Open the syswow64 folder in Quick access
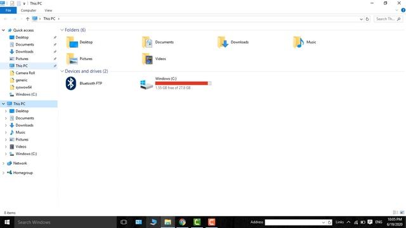 click(23, 87)
